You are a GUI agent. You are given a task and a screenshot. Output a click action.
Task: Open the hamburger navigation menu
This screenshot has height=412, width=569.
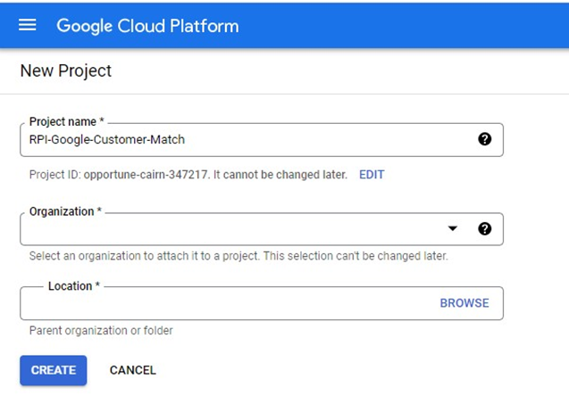[x=28, y=25]
